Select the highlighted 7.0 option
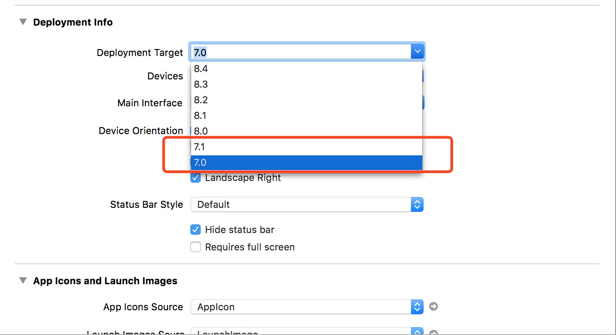 click(x=307, y=162)
